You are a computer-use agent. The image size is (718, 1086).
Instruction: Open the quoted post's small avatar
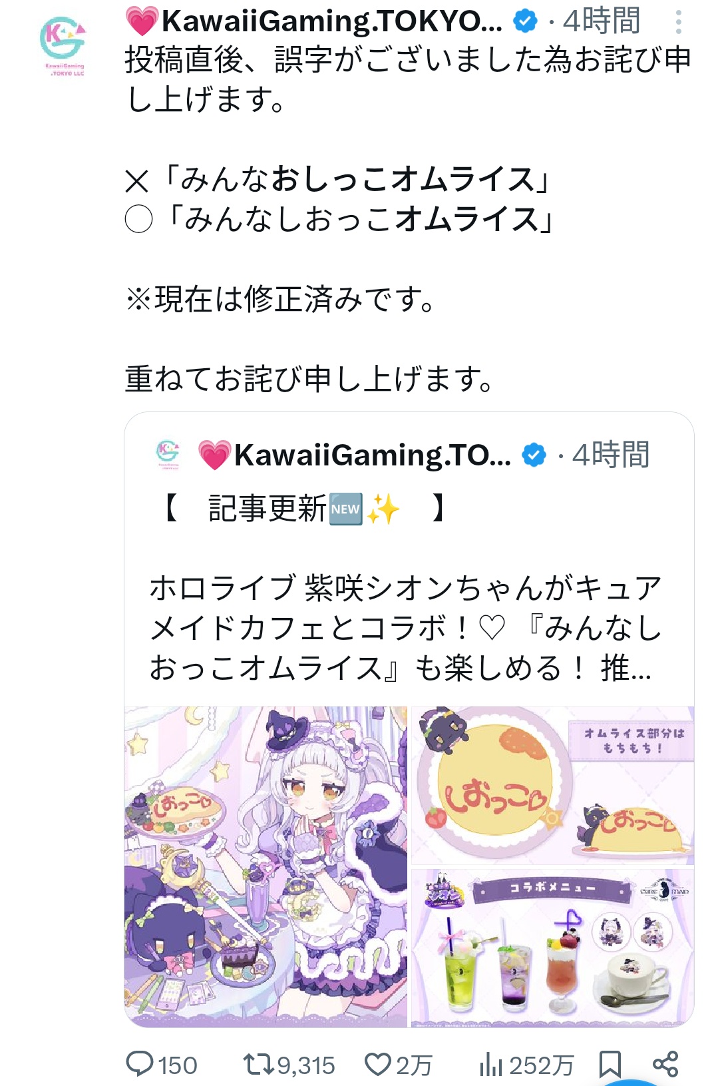(x=168, y=455)
